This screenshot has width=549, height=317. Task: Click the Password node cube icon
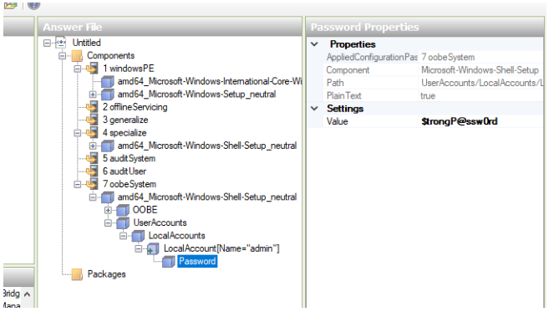(169, 262)
